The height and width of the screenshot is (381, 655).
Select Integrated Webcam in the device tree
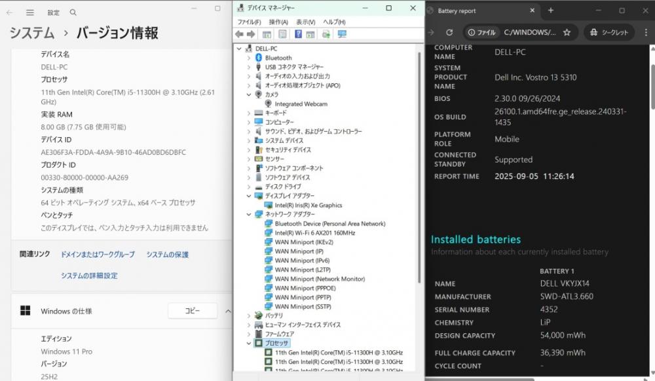301,104
